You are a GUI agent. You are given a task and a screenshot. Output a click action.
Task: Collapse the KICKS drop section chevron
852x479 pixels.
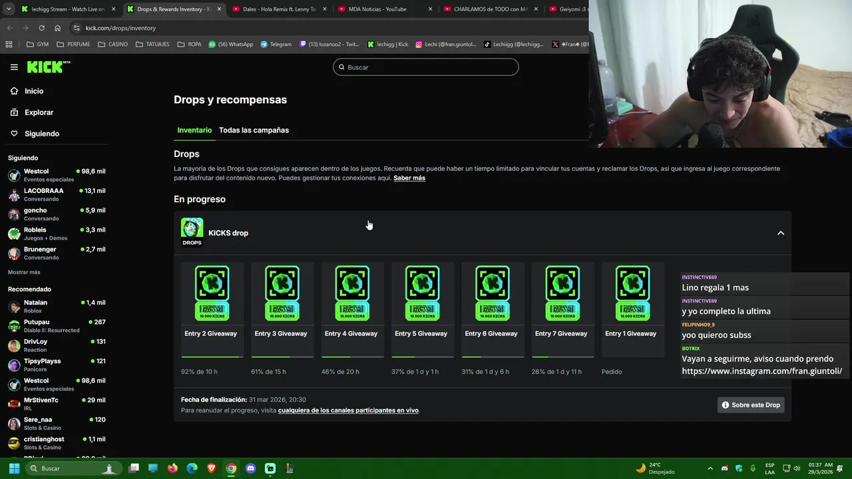781,233
